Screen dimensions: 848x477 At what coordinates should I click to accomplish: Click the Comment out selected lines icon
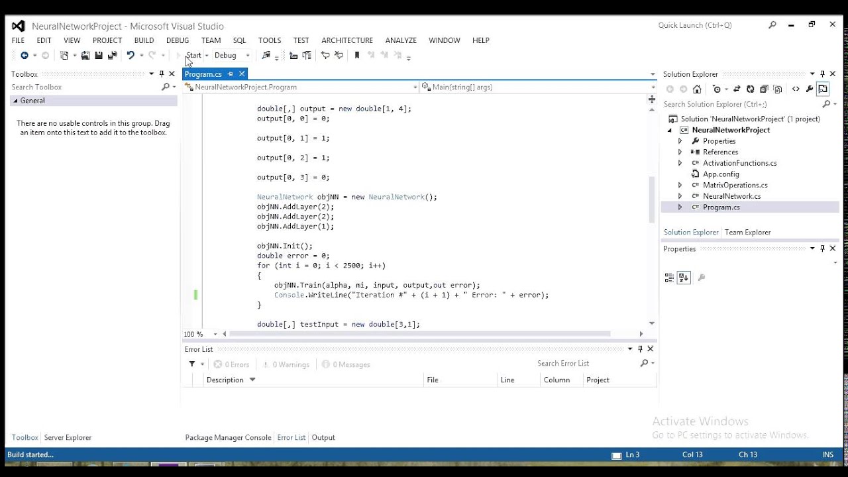point(325,56)
